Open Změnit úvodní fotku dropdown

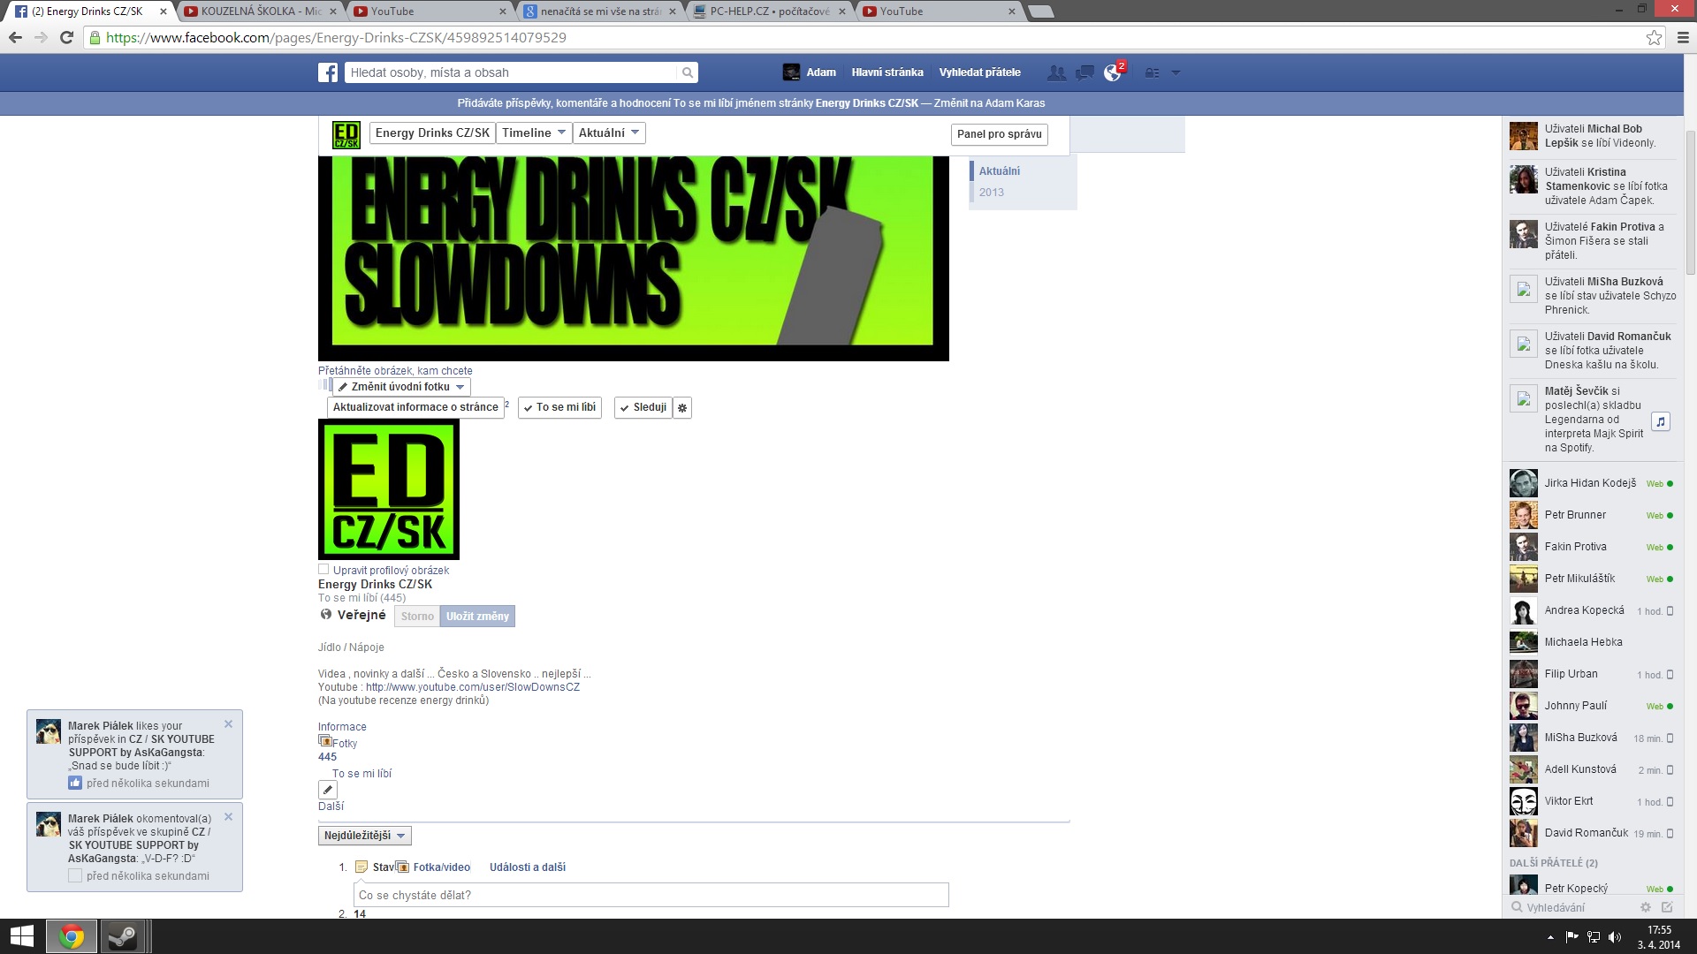click(402, 387)
